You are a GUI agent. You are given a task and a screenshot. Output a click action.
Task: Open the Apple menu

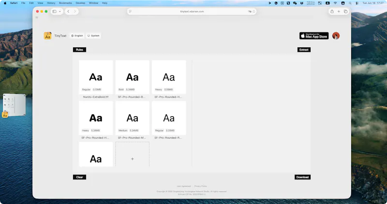(5, 3)
